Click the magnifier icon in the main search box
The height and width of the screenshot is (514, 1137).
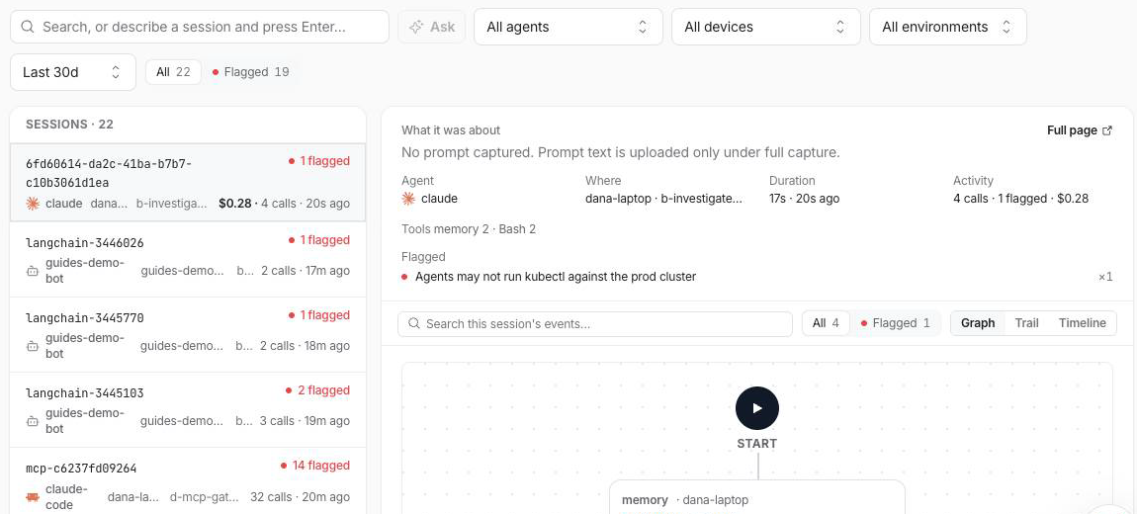coord(28,27)
